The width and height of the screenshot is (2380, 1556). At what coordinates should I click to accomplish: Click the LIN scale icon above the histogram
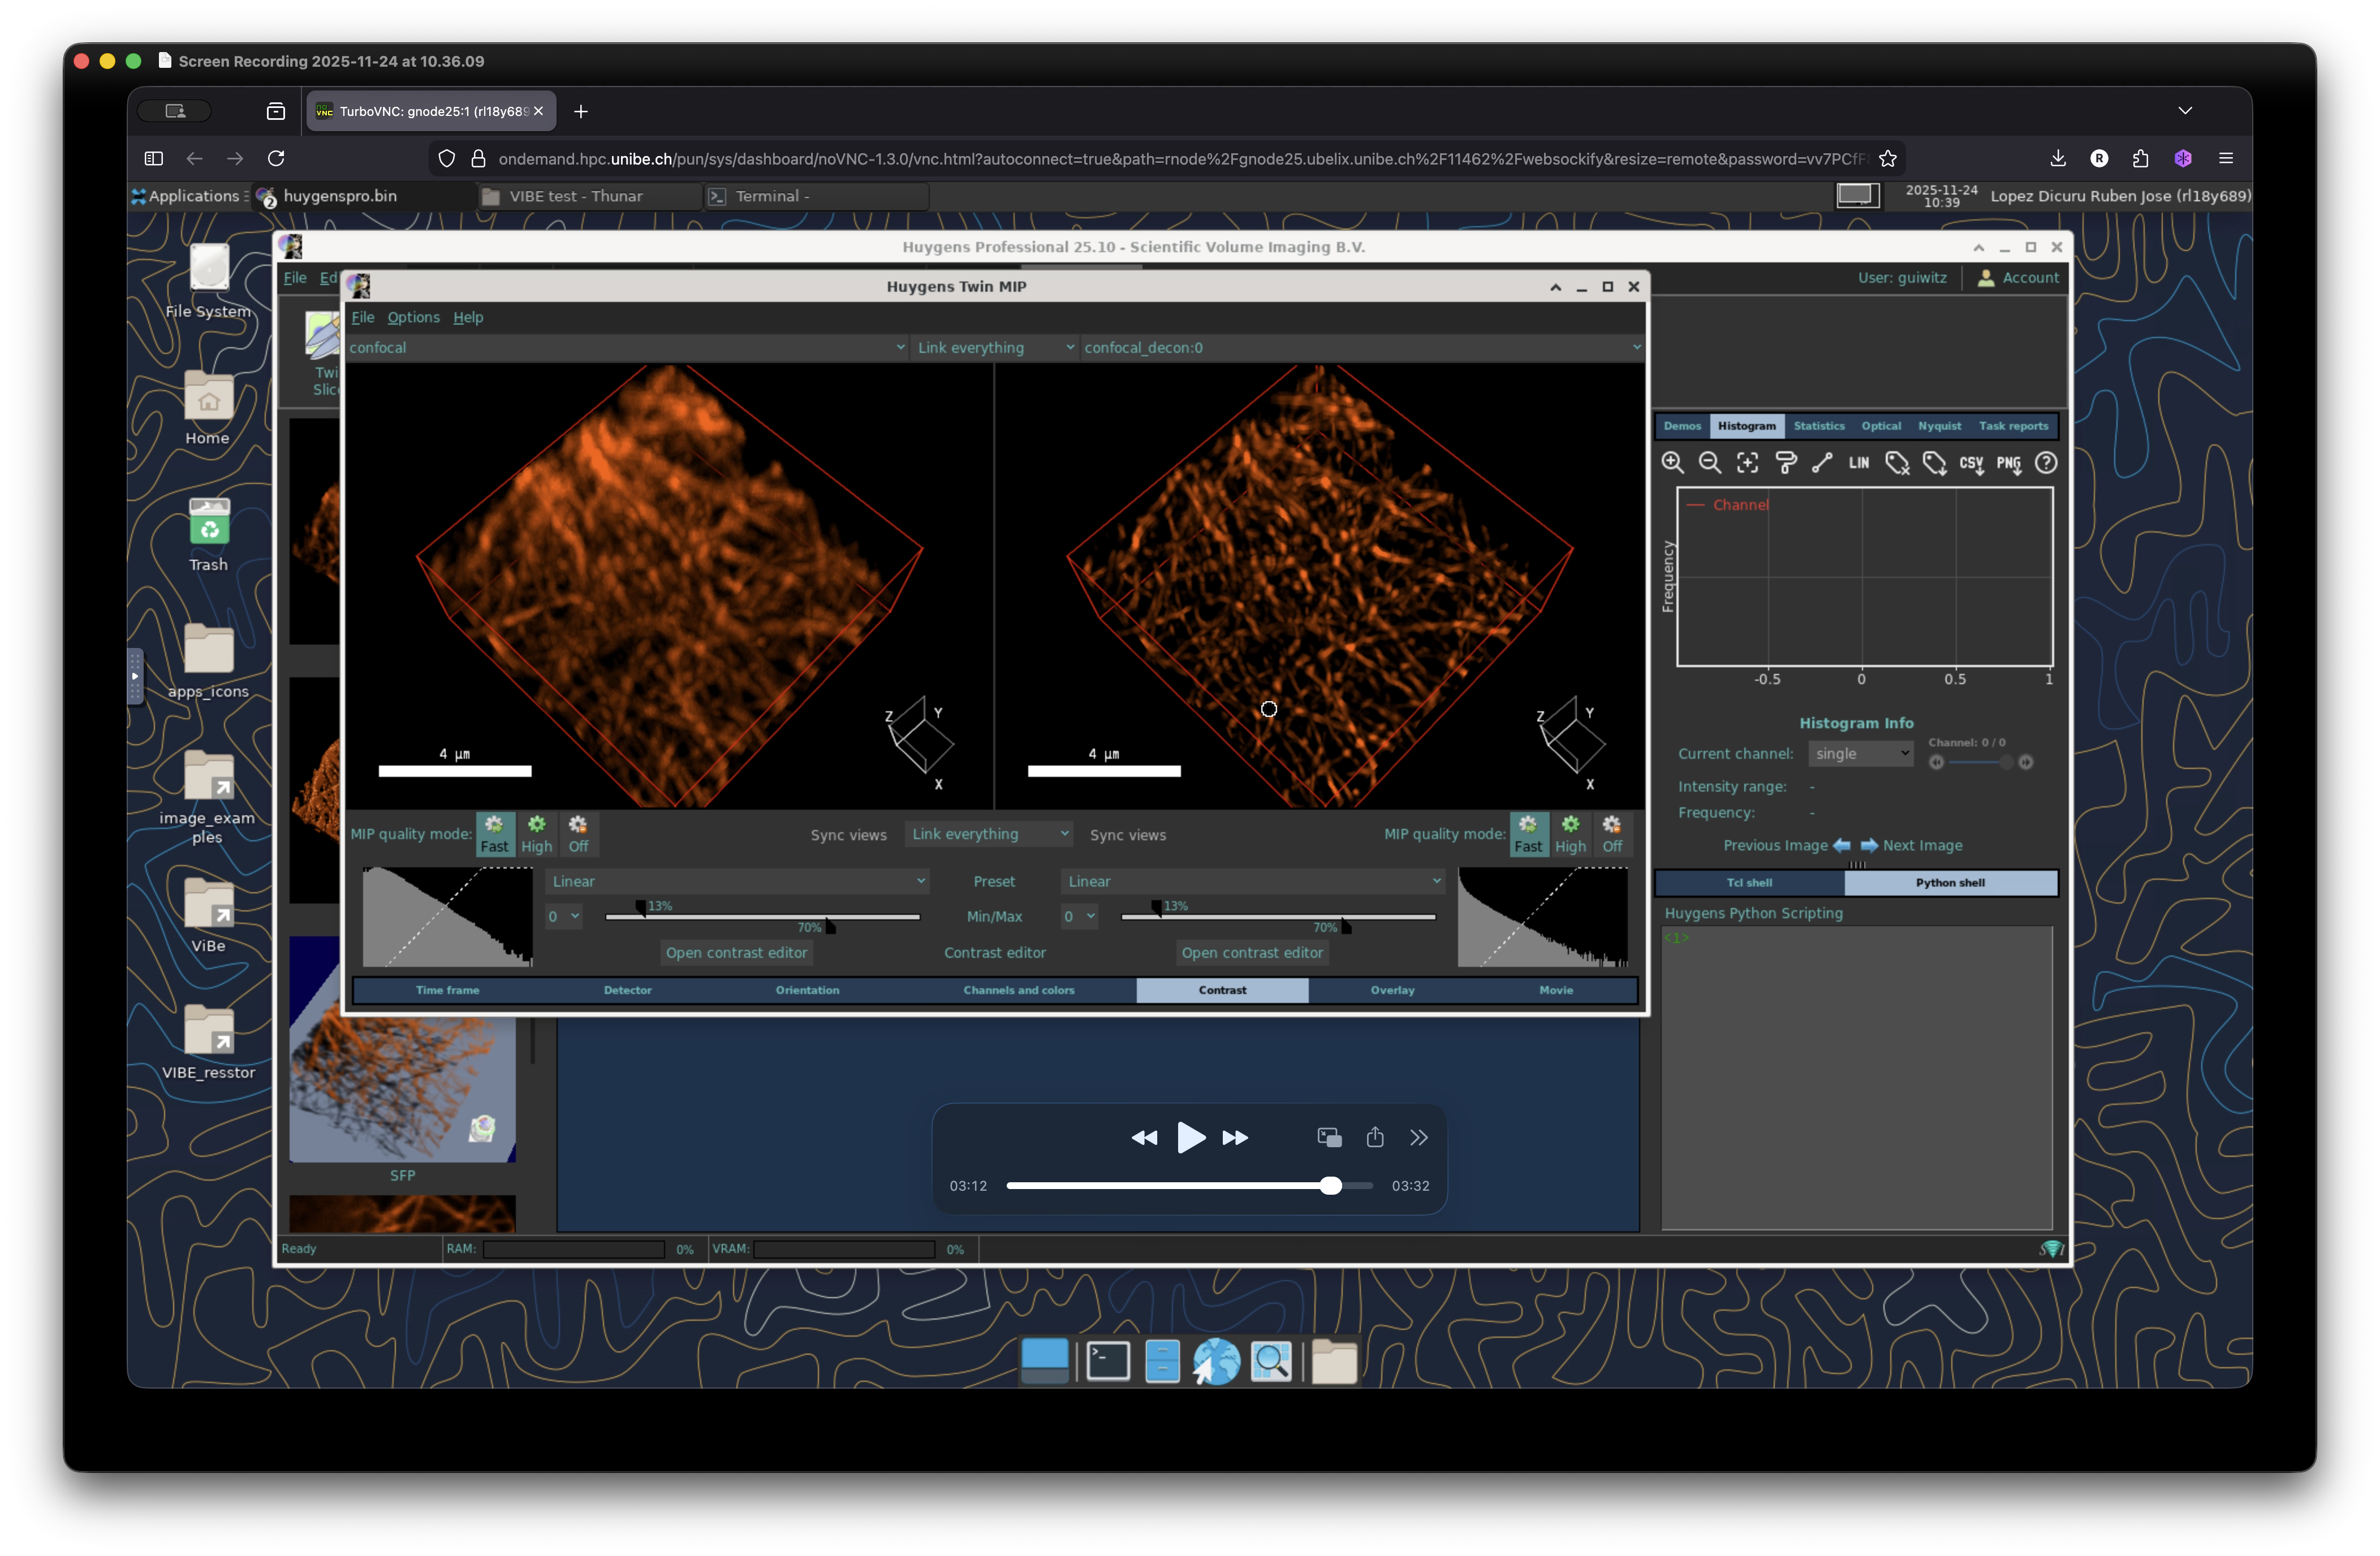pyautogui.click(x=1859, y=463)
